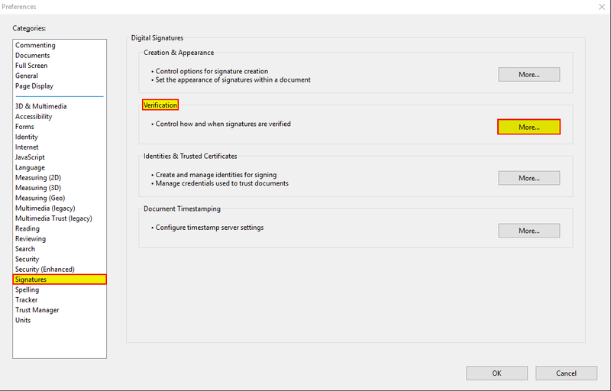Open the JavaScript category
The height and width of the screenshot is (391, 611).
pos(30,157)
